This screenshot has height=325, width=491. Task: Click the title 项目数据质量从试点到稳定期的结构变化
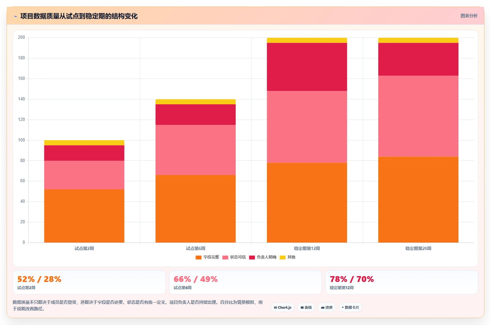point(79,16)
